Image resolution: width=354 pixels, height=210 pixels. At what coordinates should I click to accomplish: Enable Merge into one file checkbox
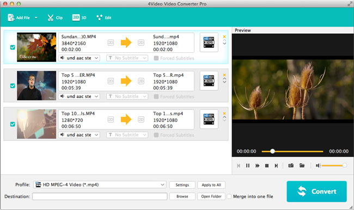pyautogui.click(x=229, y=196)
